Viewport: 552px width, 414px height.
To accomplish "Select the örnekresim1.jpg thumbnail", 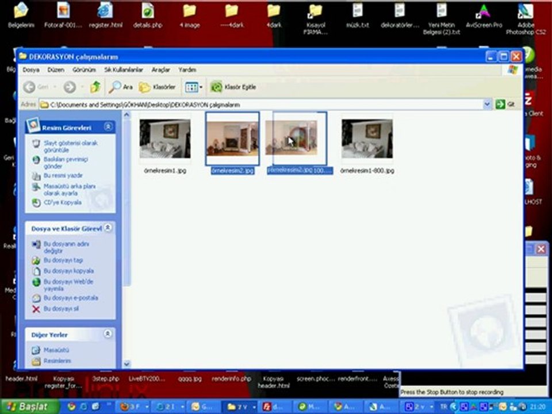I will pyautogui.click(x=164, y=139).
